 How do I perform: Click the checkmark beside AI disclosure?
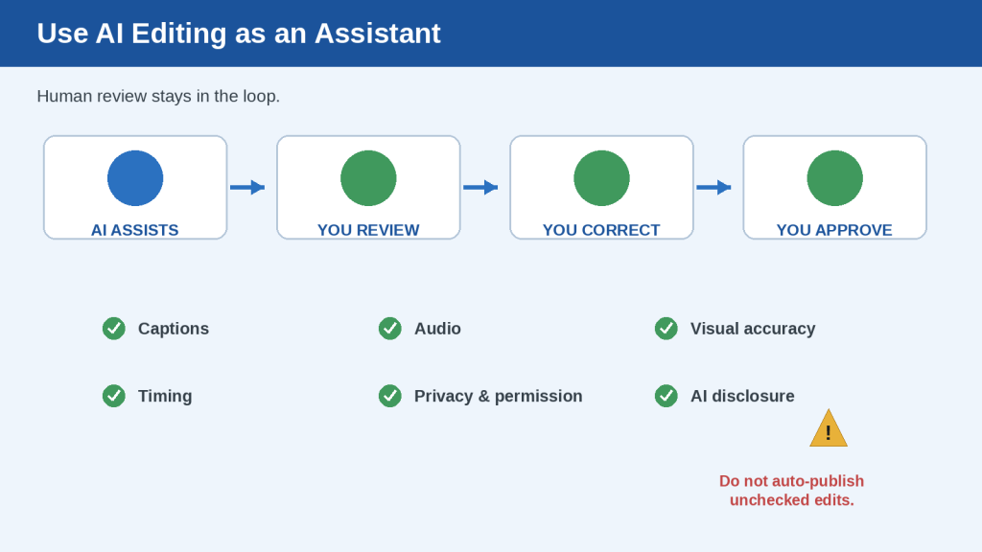coord(666,396)
